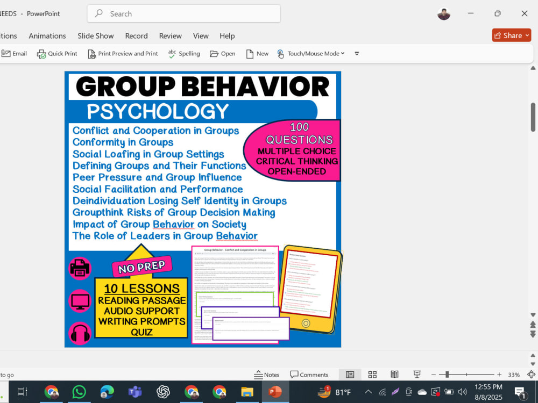Select the PSYCHOLOGY subtitle text
The width and height of the screenshot is (538, 403).
(x=158, y=111)
